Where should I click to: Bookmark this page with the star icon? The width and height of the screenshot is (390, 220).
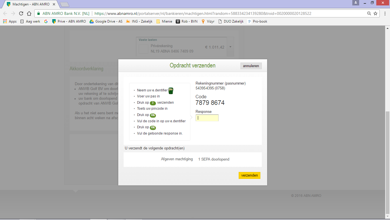[x=375, y=13]
